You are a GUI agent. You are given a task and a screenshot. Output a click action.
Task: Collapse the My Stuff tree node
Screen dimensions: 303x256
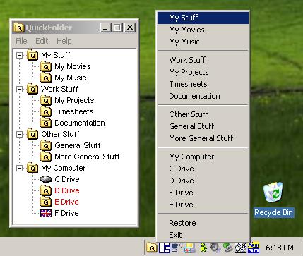pyautogui.click(x=20, y=56)
